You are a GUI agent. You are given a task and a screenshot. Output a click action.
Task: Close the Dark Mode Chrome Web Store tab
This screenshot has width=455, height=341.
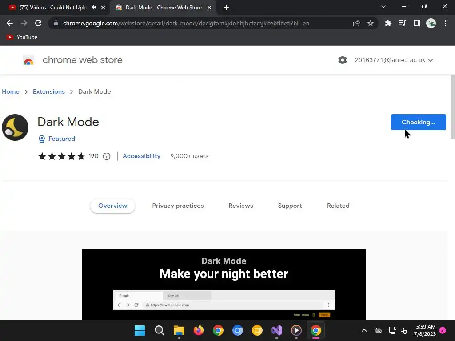(209, 8)
